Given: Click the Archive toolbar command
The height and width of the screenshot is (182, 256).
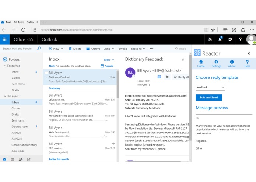Looking at the screenshot, I should point(93,49).
